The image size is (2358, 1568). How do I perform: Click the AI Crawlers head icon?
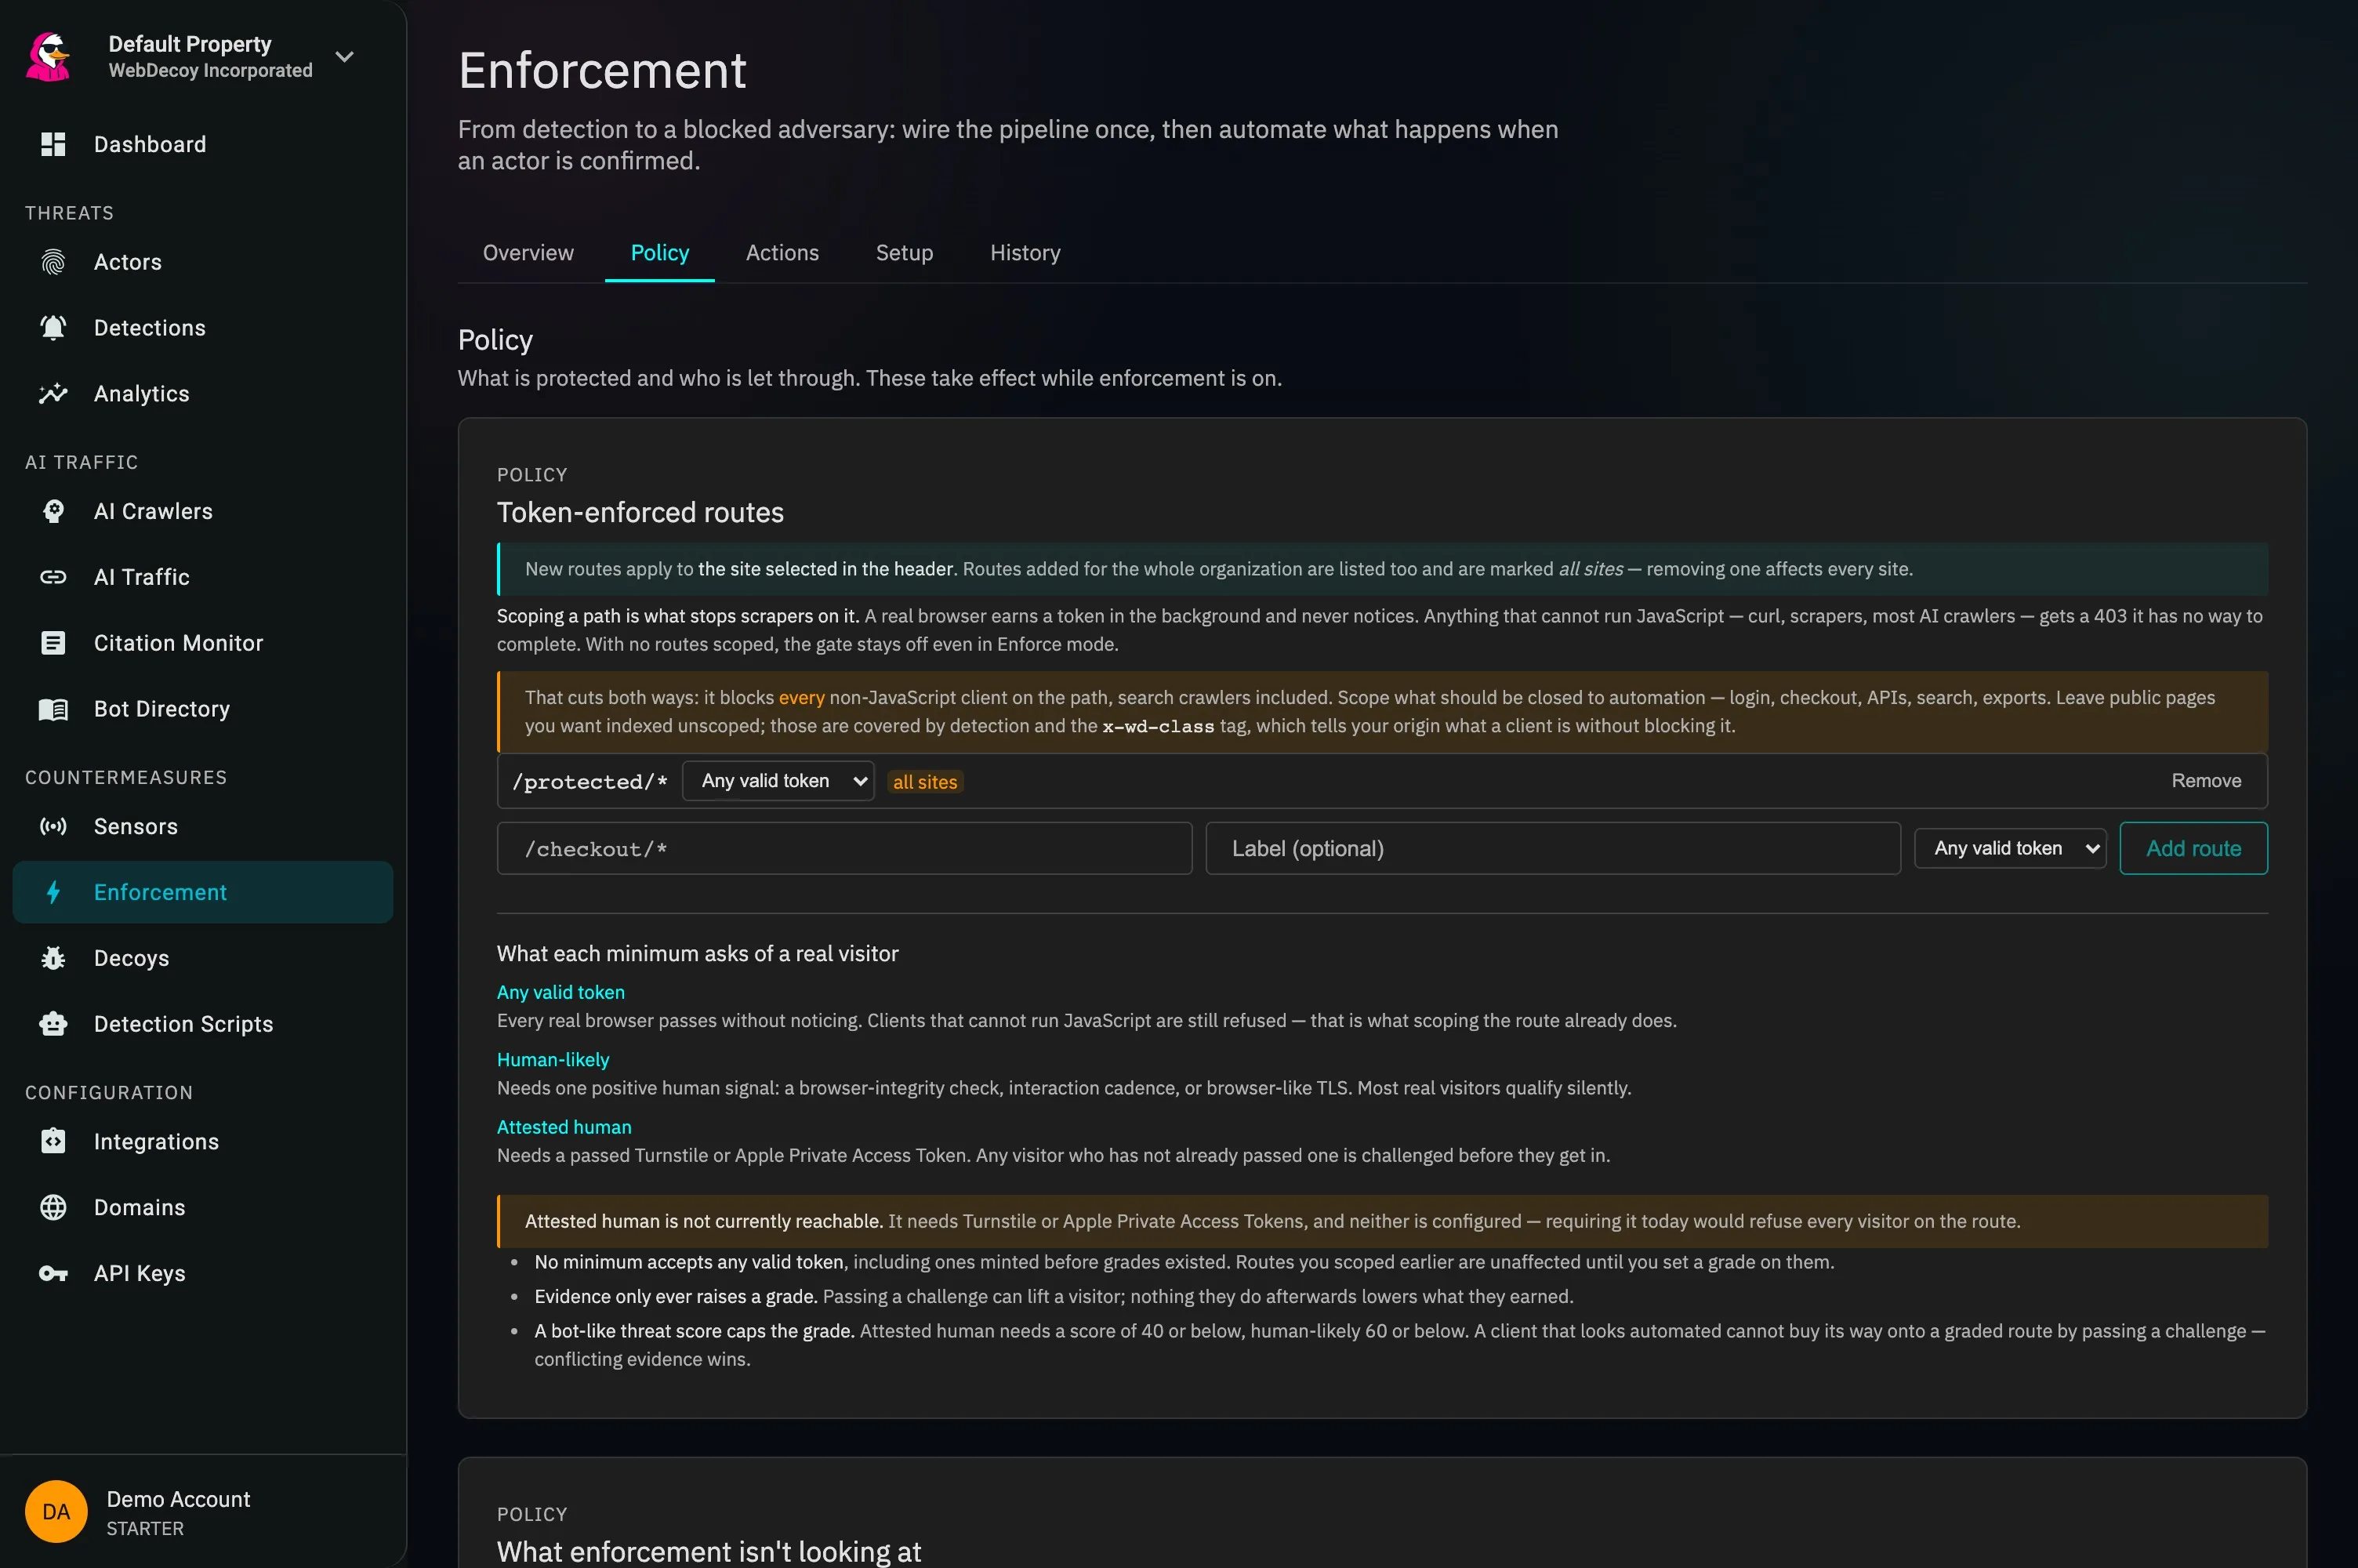(x=53, y=511)
